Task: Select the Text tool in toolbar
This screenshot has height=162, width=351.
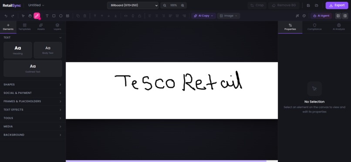Action: tap(47, 16)
